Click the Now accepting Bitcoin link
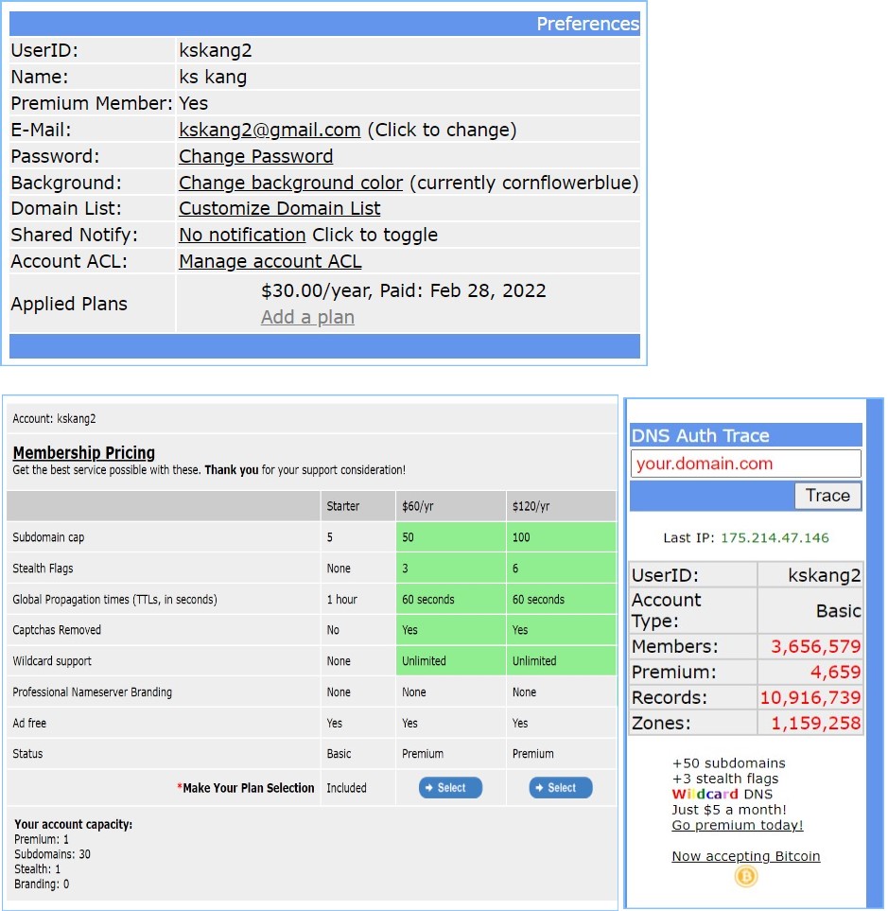Image resolution: width=888 pixels, height=911 pixels. coord(745,855)
